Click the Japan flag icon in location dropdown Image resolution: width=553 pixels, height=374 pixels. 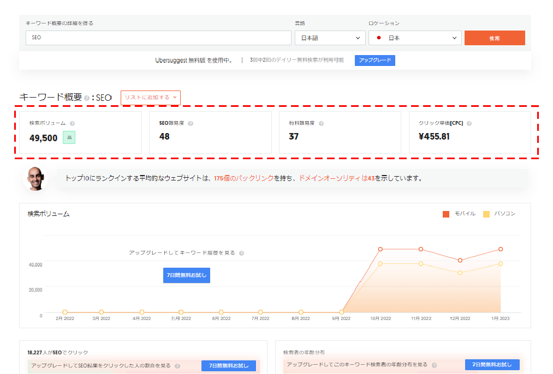coord(379,38)
